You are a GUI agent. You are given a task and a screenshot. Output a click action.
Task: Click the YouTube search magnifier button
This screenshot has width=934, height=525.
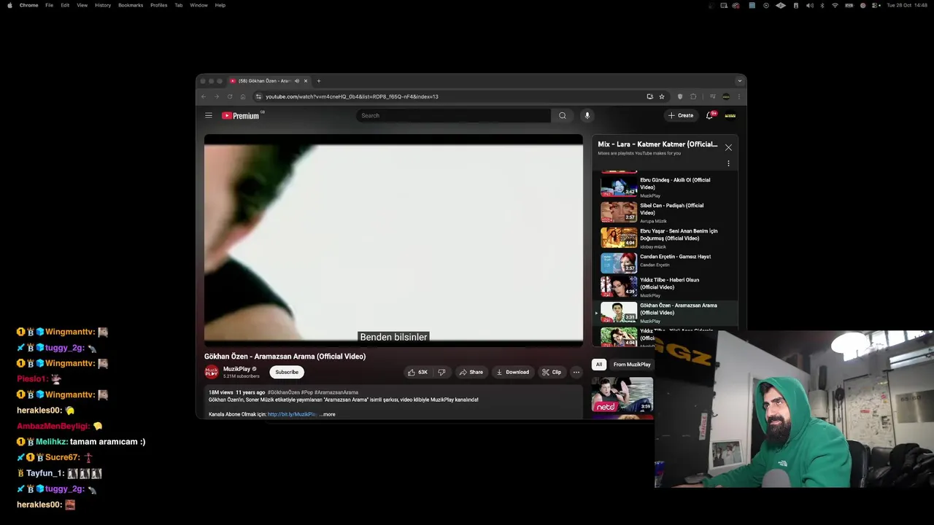pyautogui.click(x=563, y=115)
